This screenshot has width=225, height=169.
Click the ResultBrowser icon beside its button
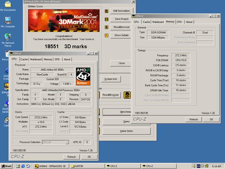[106, 27]
